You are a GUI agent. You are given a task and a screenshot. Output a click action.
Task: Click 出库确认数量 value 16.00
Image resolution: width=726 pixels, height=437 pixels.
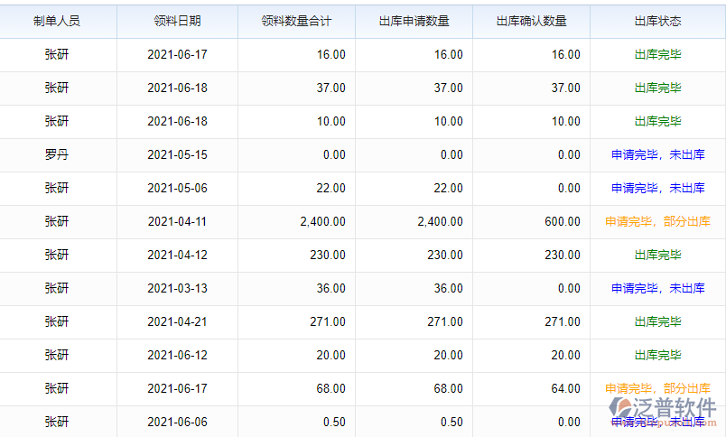click(x=566, y=54)
